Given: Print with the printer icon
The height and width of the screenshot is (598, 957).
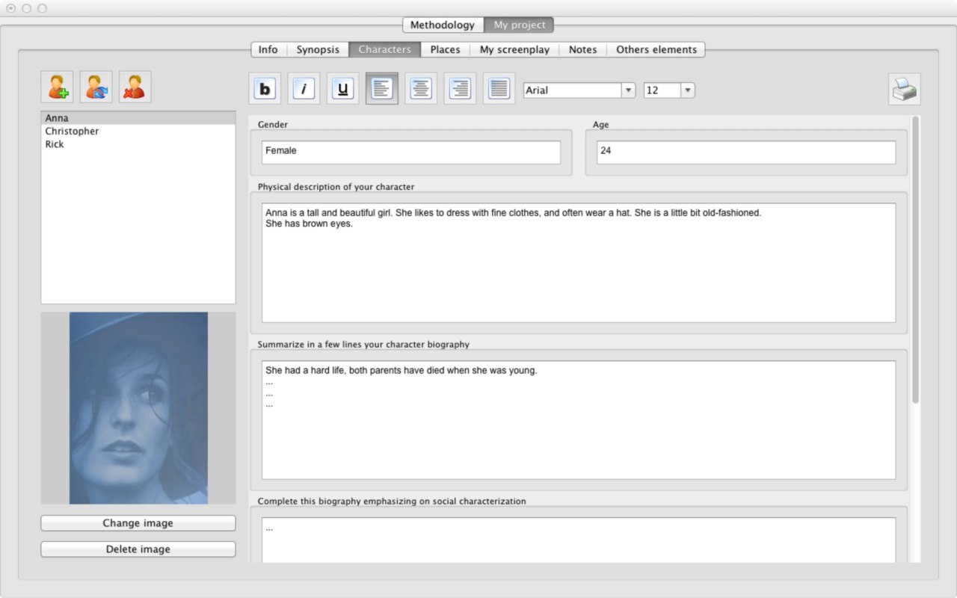Looking at the screenshot, I should pyautogui.click(x=905, y=90).
